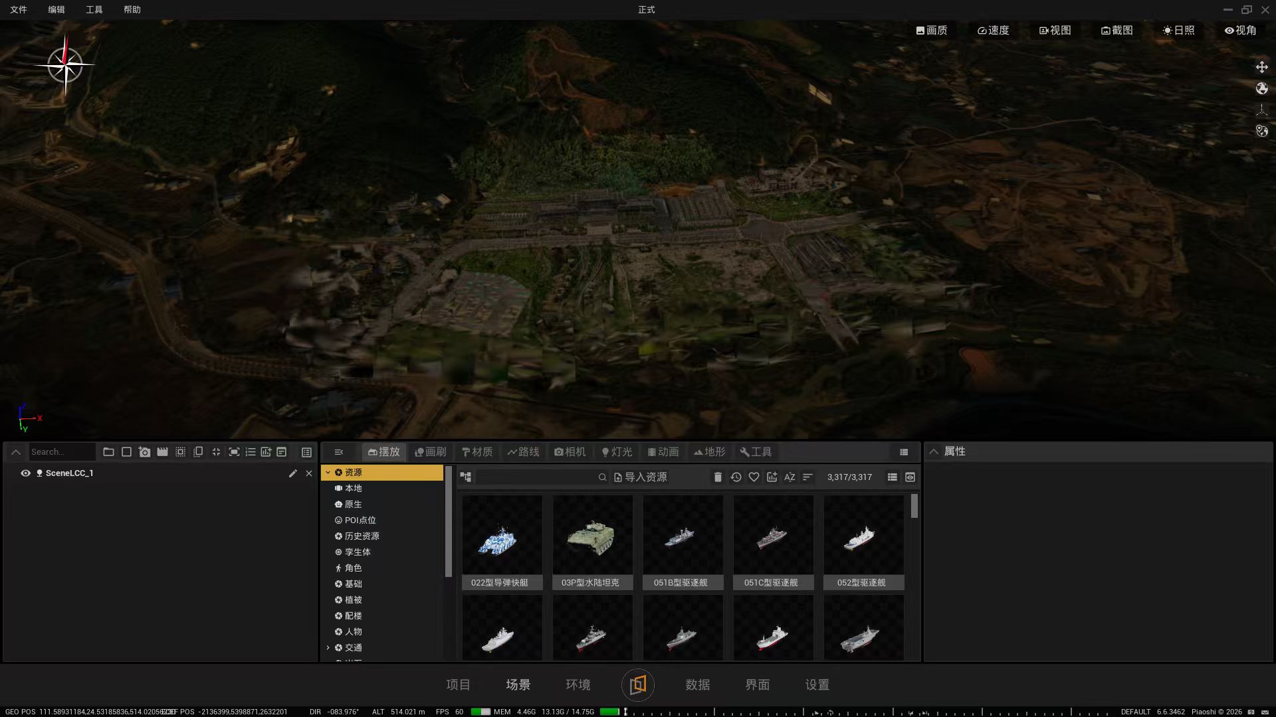Click the 导入资源 import button
The height and width of the screenshot is (717, 1276).
[x=641, y=477]
